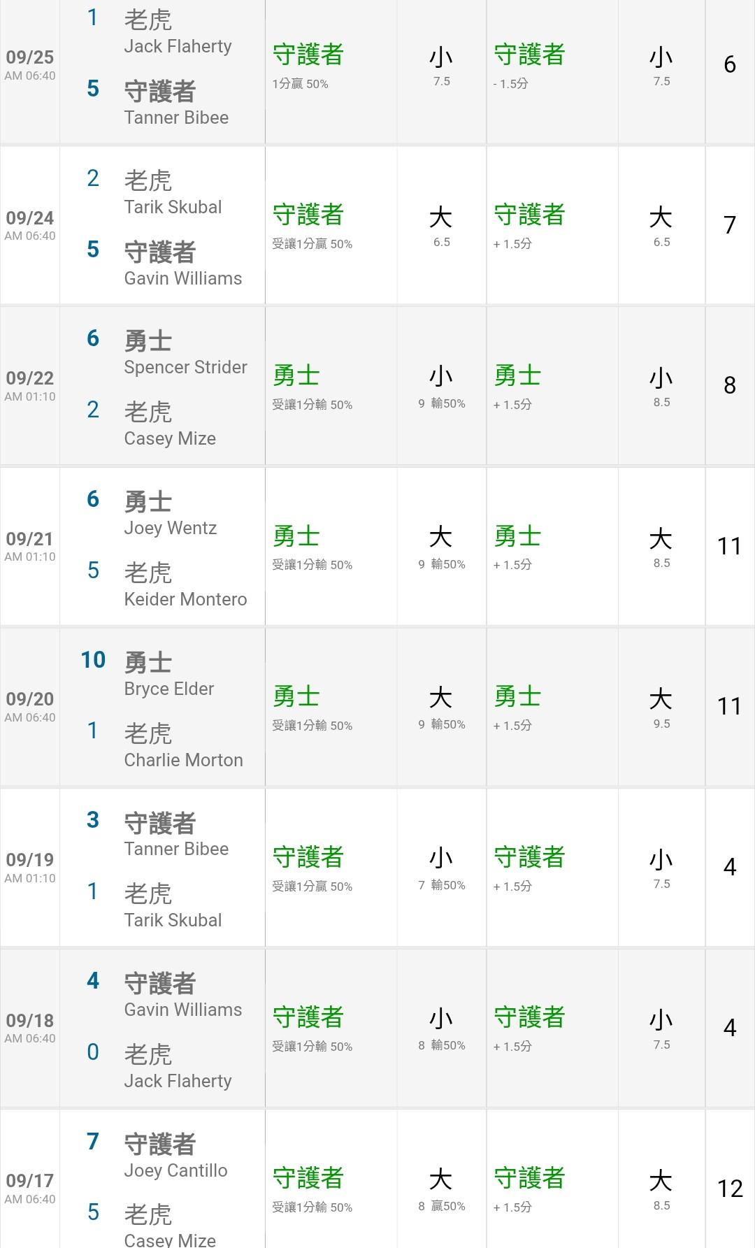Select Keider Montero's name

tap(185, 599)
